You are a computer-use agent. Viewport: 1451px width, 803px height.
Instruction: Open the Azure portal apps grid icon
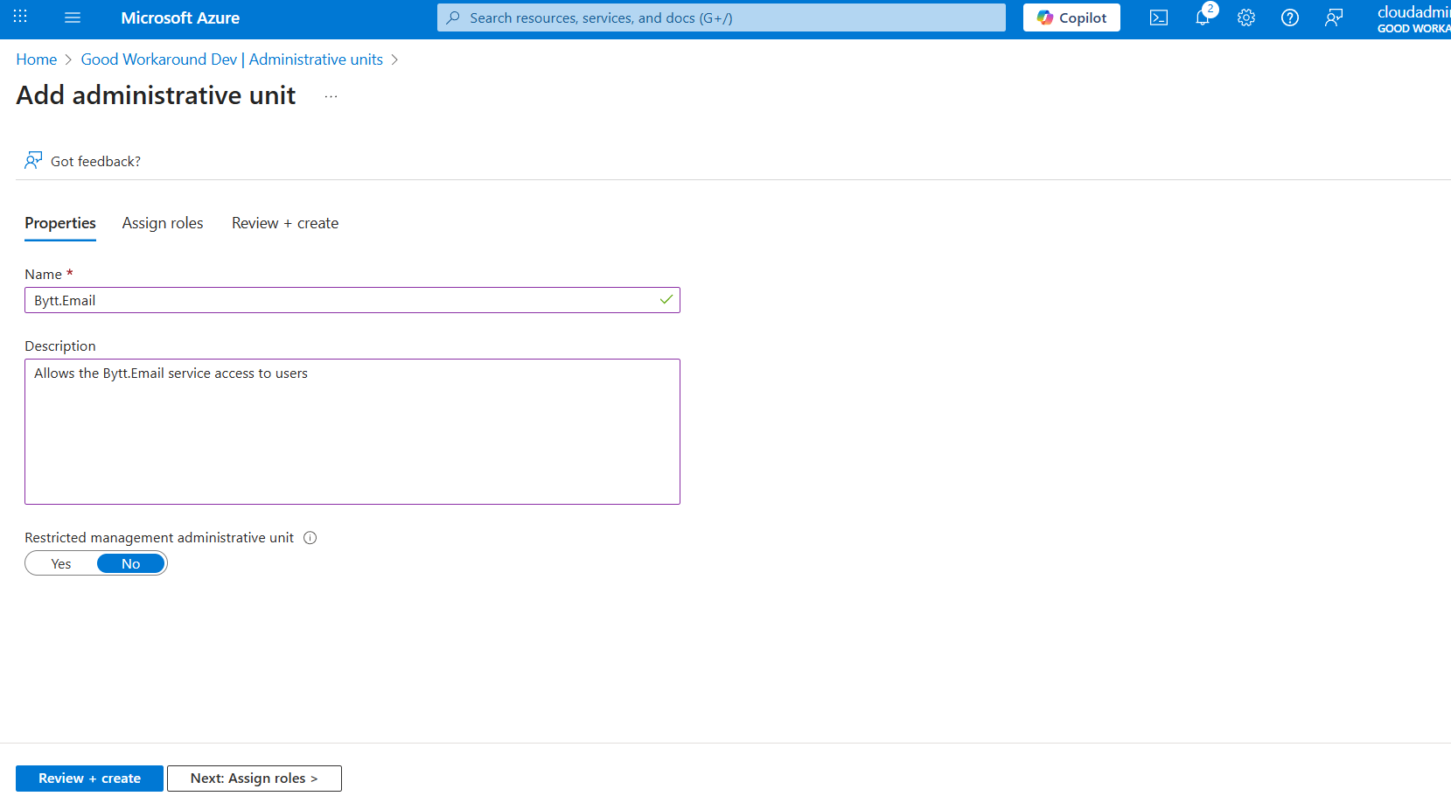(20, 17)
